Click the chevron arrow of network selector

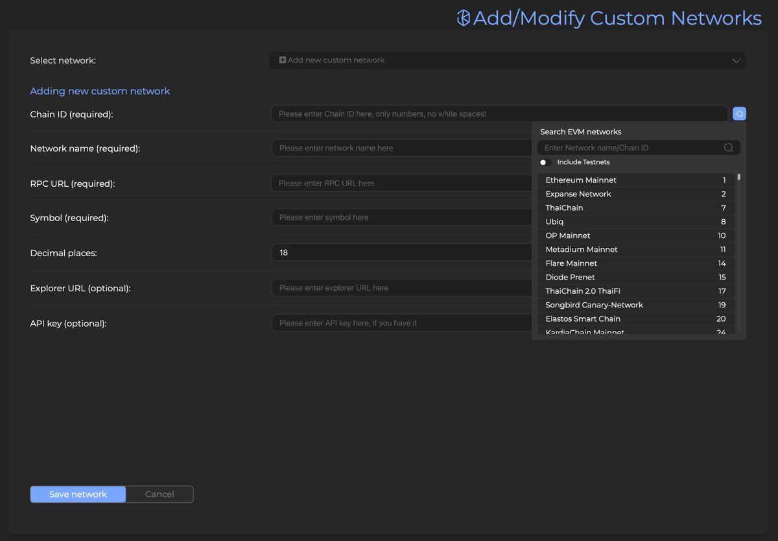pyautogui.click(x=737, y=60)
